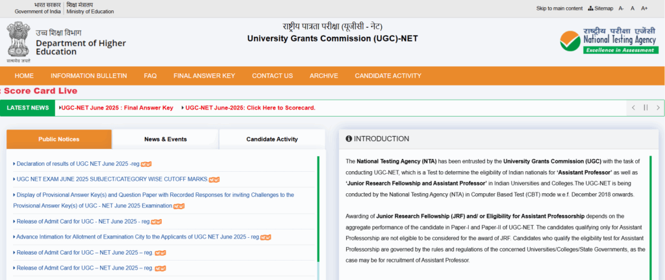Advance to next latest news item
Image resolution: width=665 pixels, height=280 pixels.
pyautogui.click(x=658, y=108)
